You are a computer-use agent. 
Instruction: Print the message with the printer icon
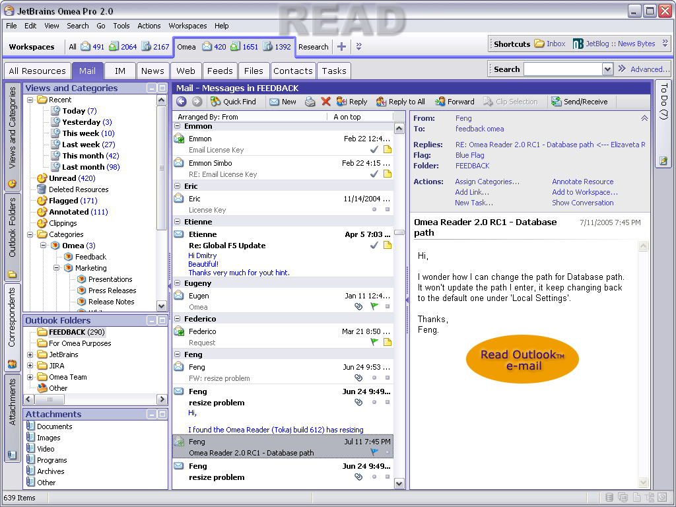tap(310, 102)
